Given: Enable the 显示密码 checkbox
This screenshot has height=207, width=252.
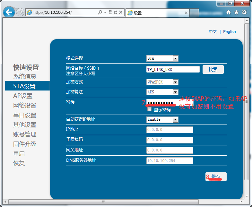Looking at the screenshot, I should click(x=149, y=109).
